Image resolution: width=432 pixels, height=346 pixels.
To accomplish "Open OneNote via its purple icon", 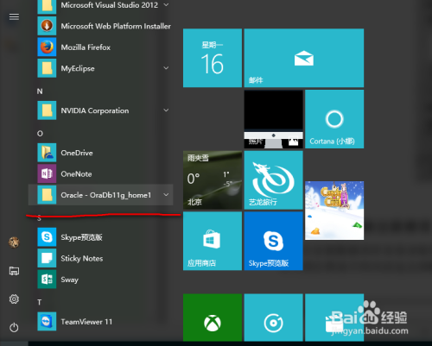I will click(x=47, y=173).
